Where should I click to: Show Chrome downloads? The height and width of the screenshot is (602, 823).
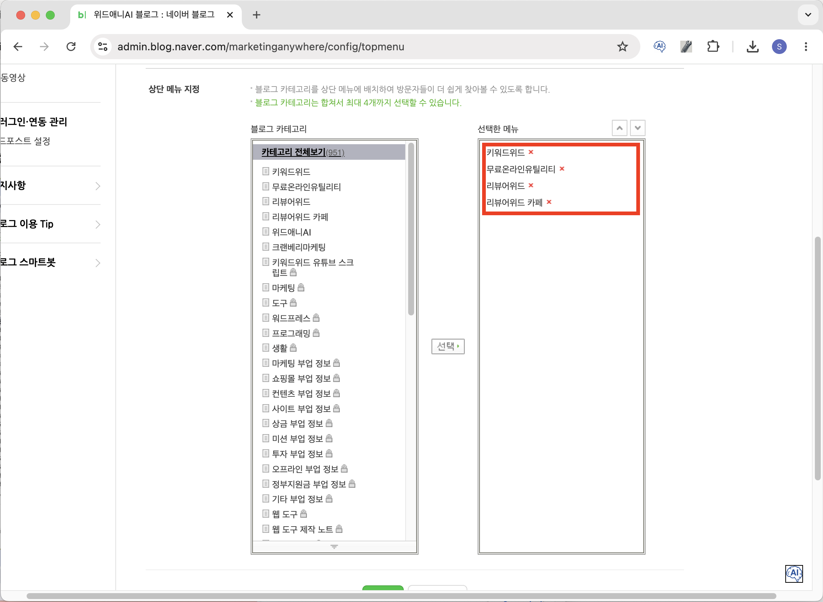point(753,47)
